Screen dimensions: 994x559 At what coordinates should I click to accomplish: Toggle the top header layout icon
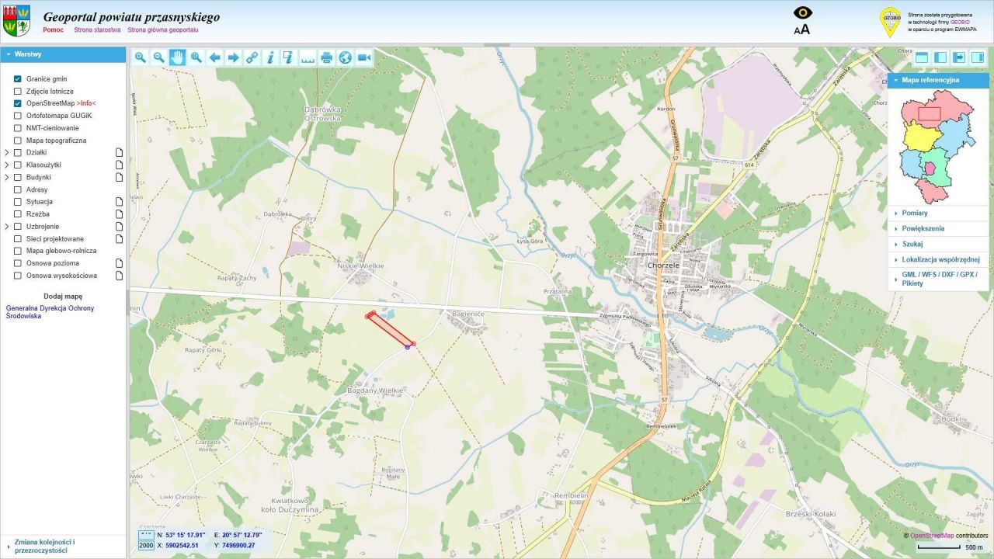[x=922, y=57]
